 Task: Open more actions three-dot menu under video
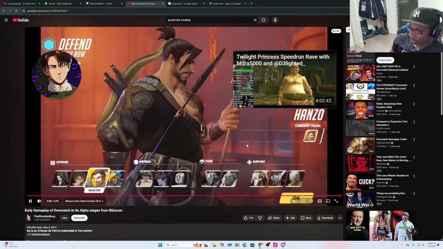pos(340,218)
